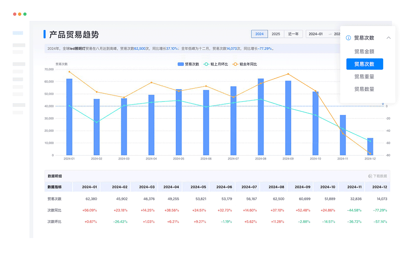Click the blue color swatch in the 贸易次数 legend

click(x=180, y=64)
